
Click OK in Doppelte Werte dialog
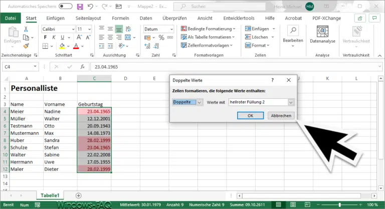click(251, 116)
